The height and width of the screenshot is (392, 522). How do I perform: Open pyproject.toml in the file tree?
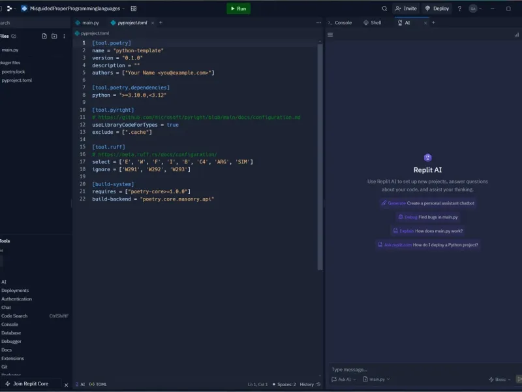(x=17, y=80)
